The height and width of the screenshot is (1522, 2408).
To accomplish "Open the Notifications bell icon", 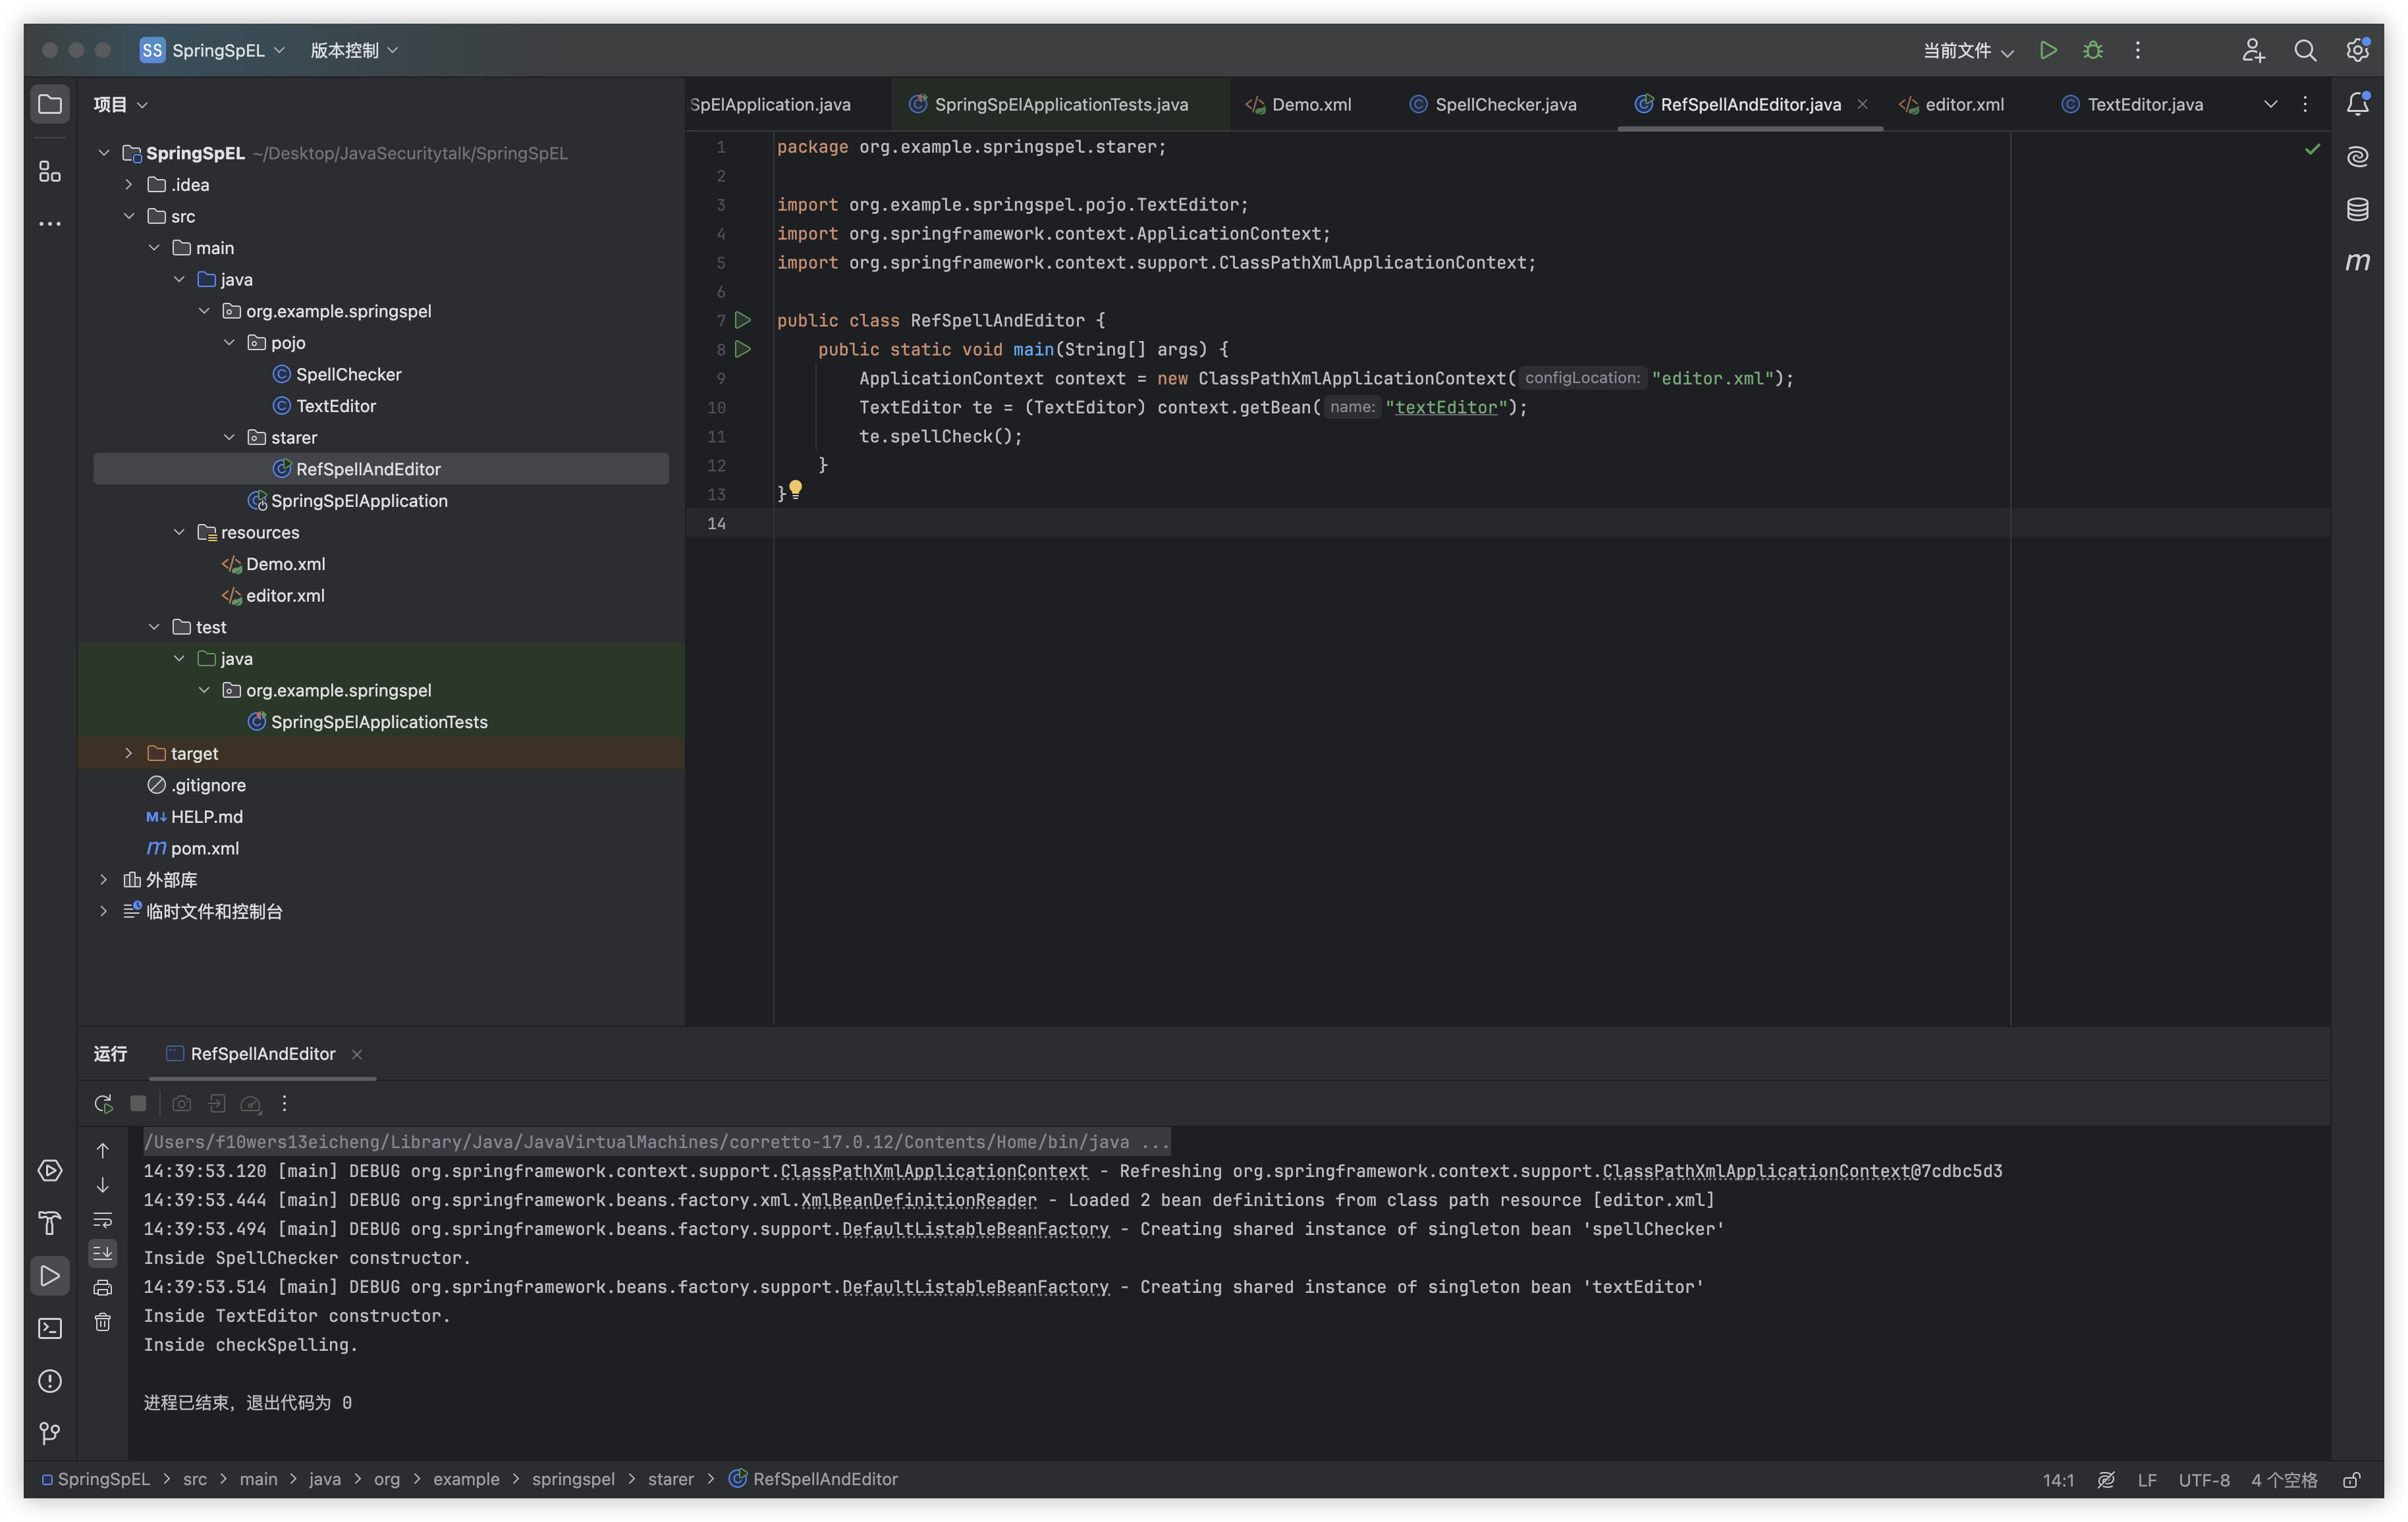I will (2358, 103).
